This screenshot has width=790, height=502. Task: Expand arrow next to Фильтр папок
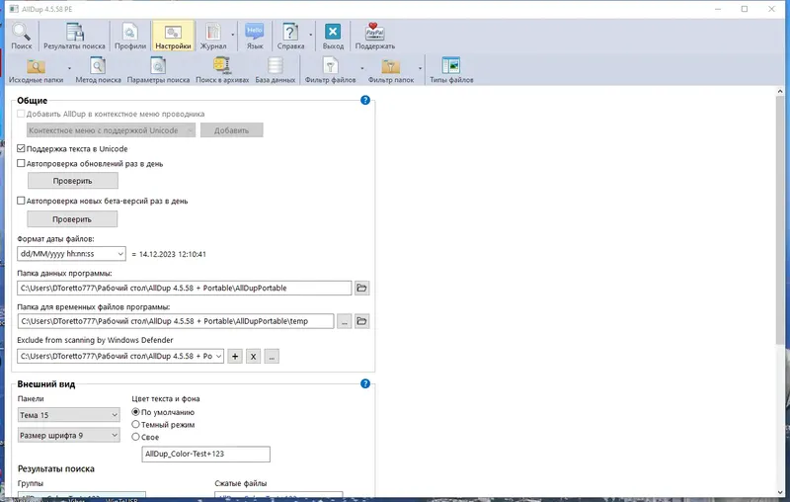tap(420, 69)
